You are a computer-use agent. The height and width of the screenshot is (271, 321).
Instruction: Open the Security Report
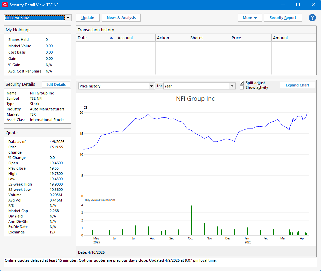point(283,18)
